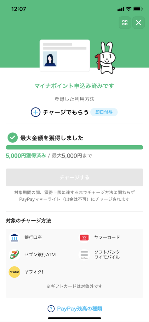The image size is (149, 322).
Task: Tap the battery indicator in status bar
Action: [137, 9]
